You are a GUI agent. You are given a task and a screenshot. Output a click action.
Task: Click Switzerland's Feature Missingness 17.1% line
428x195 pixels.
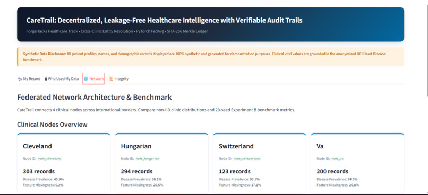(240, 185)
